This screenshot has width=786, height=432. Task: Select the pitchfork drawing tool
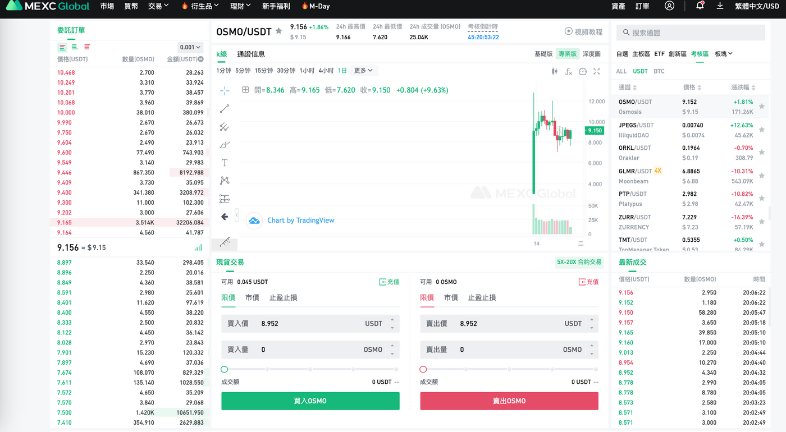click(225, 127)
